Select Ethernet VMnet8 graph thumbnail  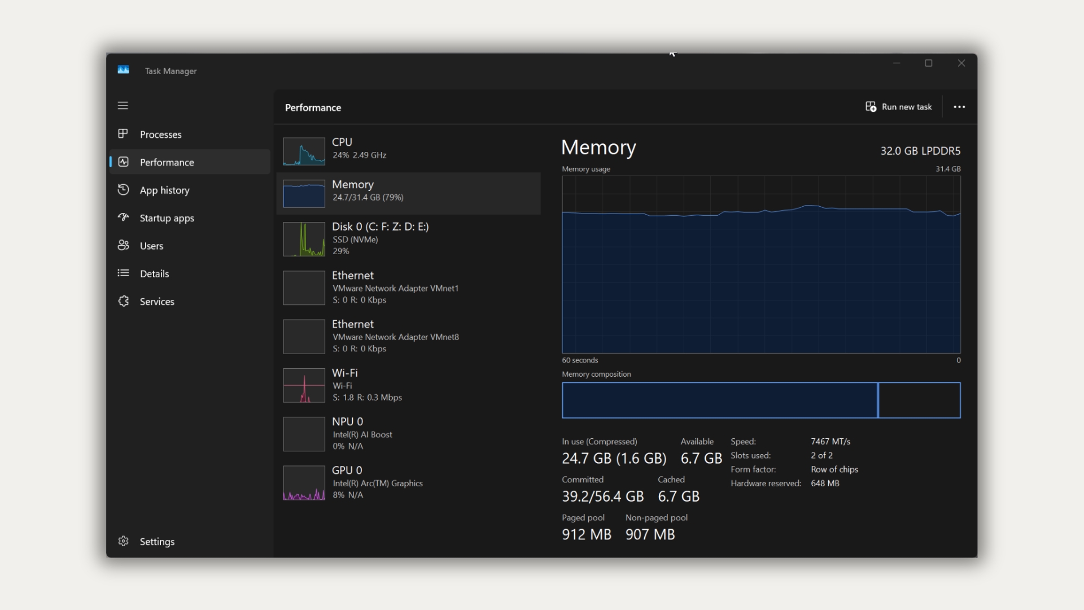point(304,337)
